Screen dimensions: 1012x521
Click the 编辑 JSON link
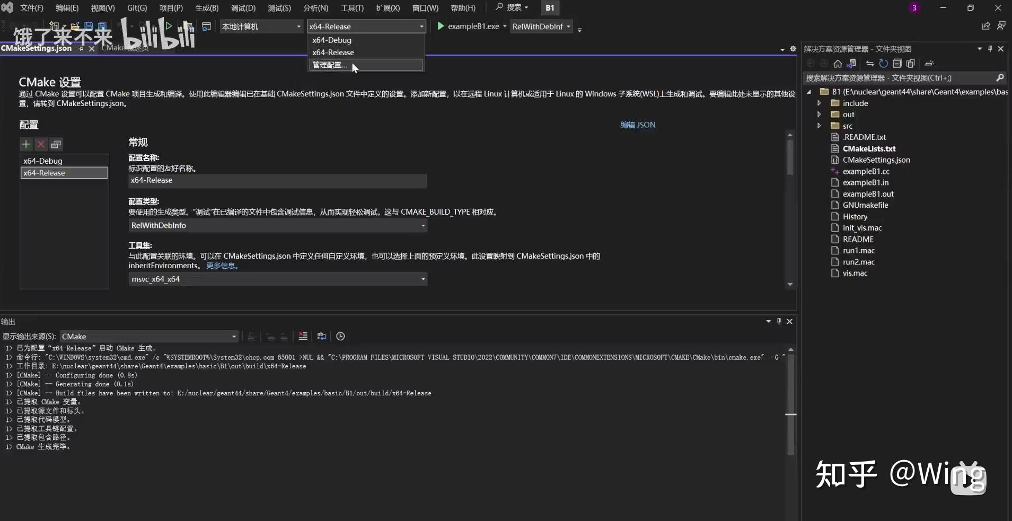(x=638, y=125)
